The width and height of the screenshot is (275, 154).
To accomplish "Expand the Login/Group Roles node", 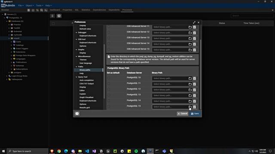I will point(7,76).
